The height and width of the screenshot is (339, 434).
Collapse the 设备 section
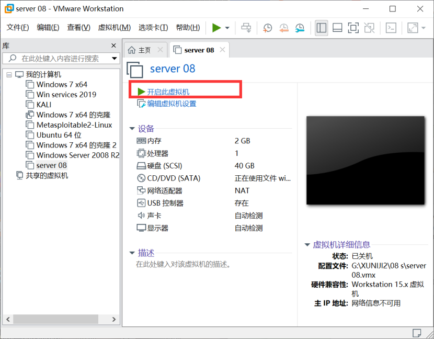[132, 129]
